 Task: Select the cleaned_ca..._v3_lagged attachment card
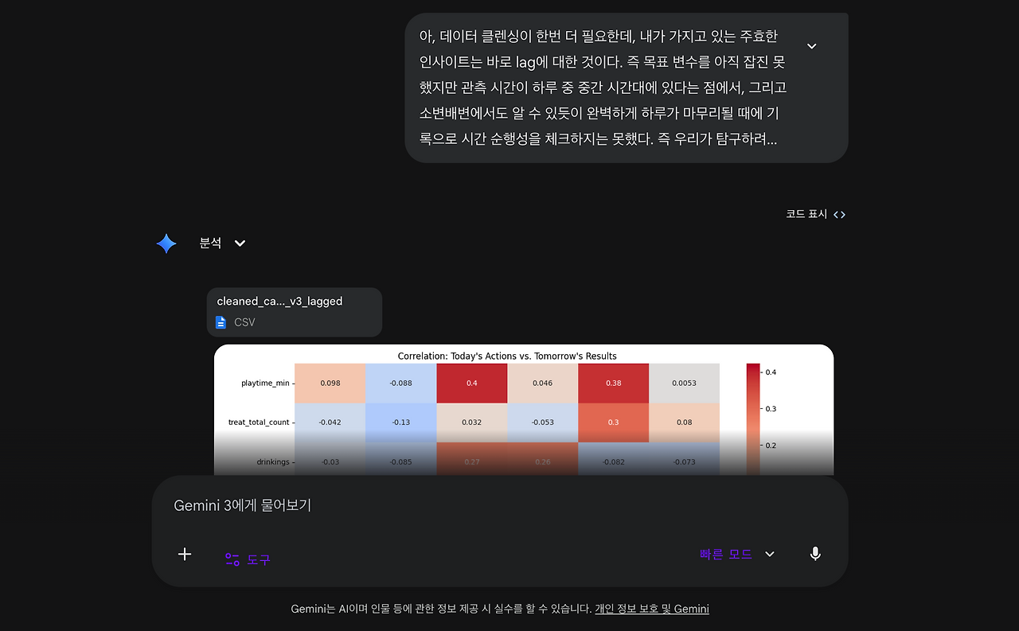click(294, 312)
